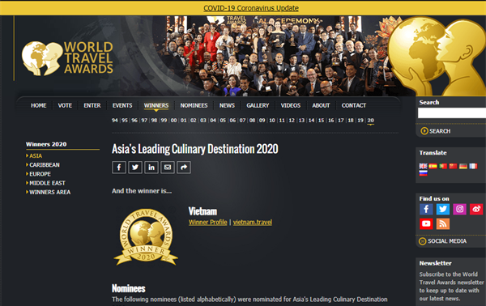
Task: Open YouTube in Find us on
Action: (x=426, y=224)
